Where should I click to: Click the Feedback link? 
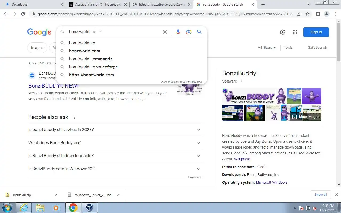tap(195, 177)
